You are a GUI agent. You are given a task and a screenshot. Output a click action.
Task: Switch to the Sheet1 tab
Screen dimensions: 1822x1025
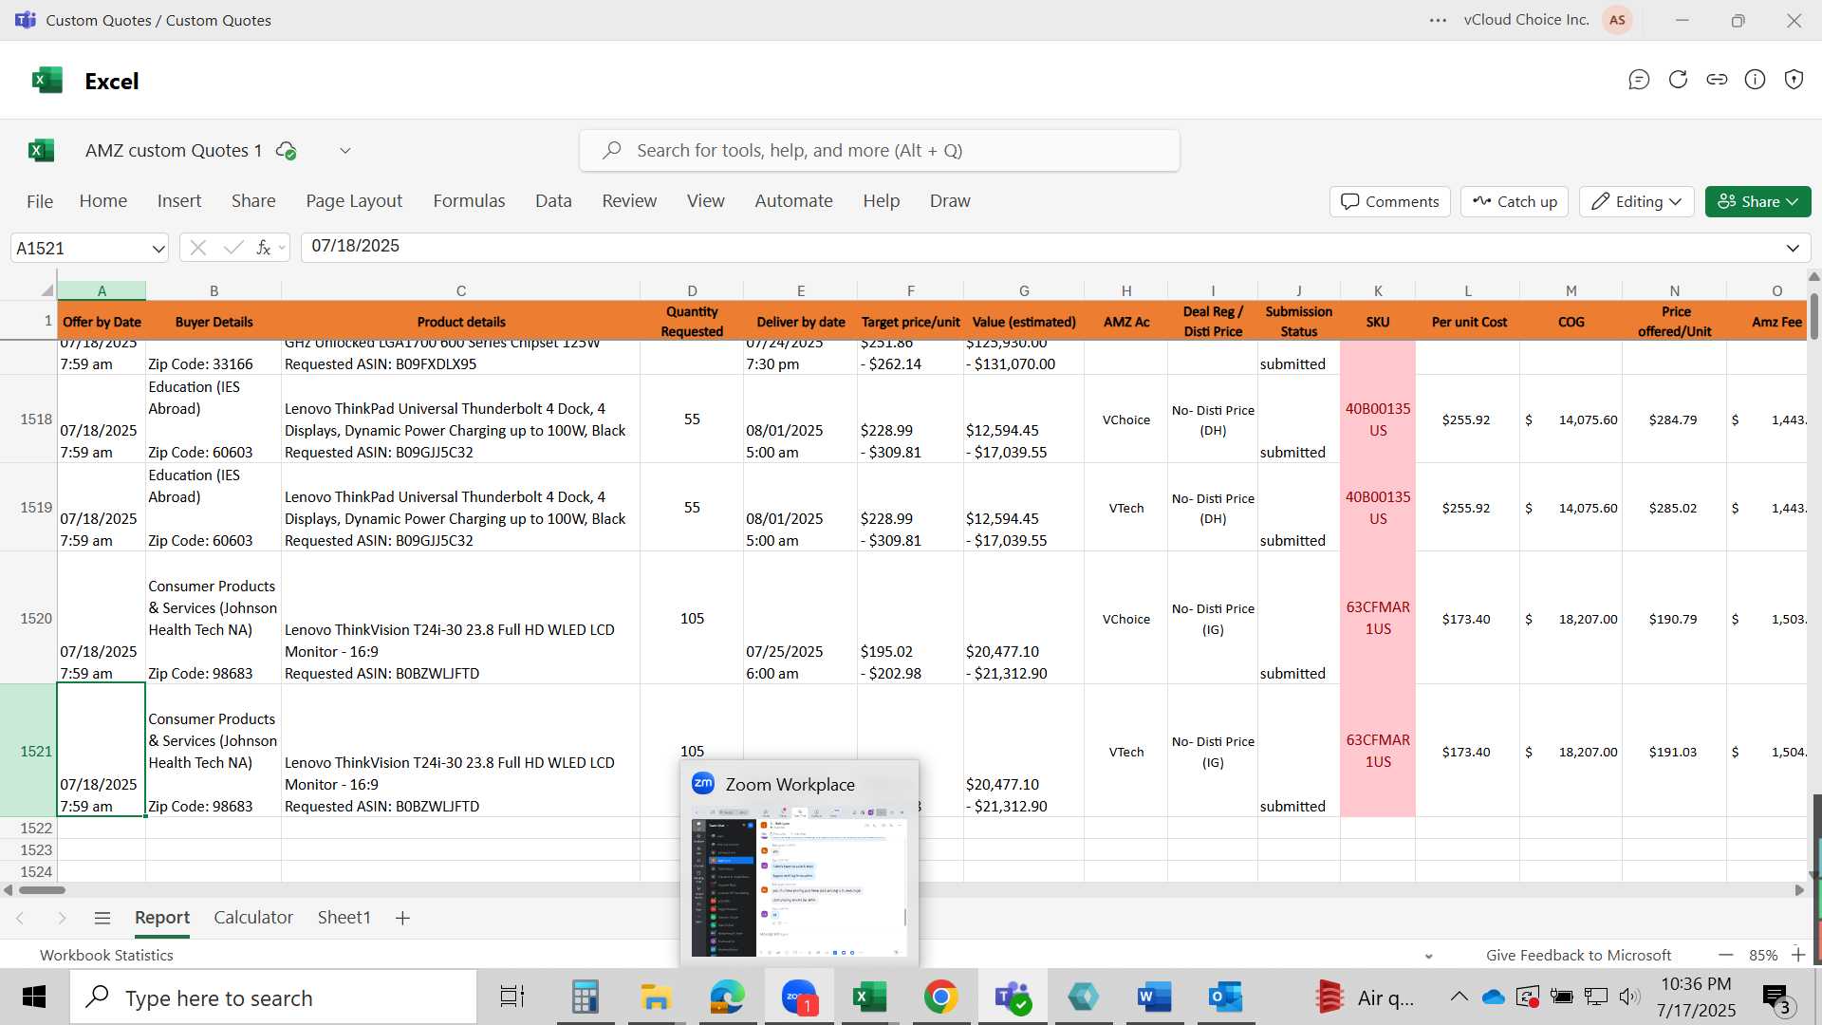tap(344, 918)
